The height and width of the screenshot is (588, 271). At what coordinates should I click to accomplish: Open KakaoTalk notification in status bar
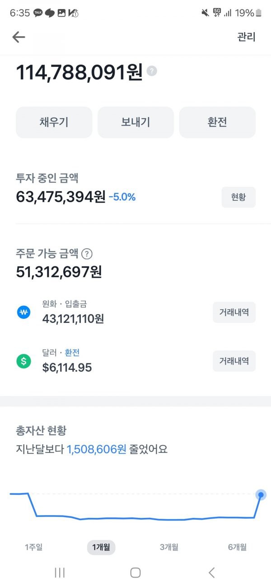38,13
